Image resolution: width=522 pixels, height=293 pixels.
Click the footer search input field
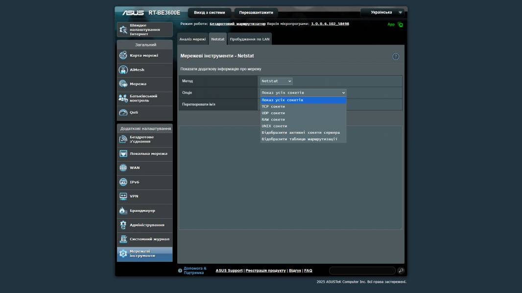pyautogui.click(x=362, y=271)
